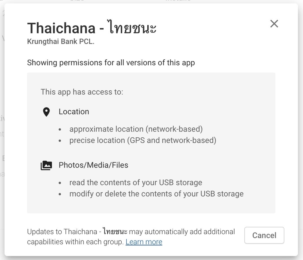303x260 pixels.
Task: Click the read USB storage contents permission
Action: pyautogui.click(x=136, y=183)
